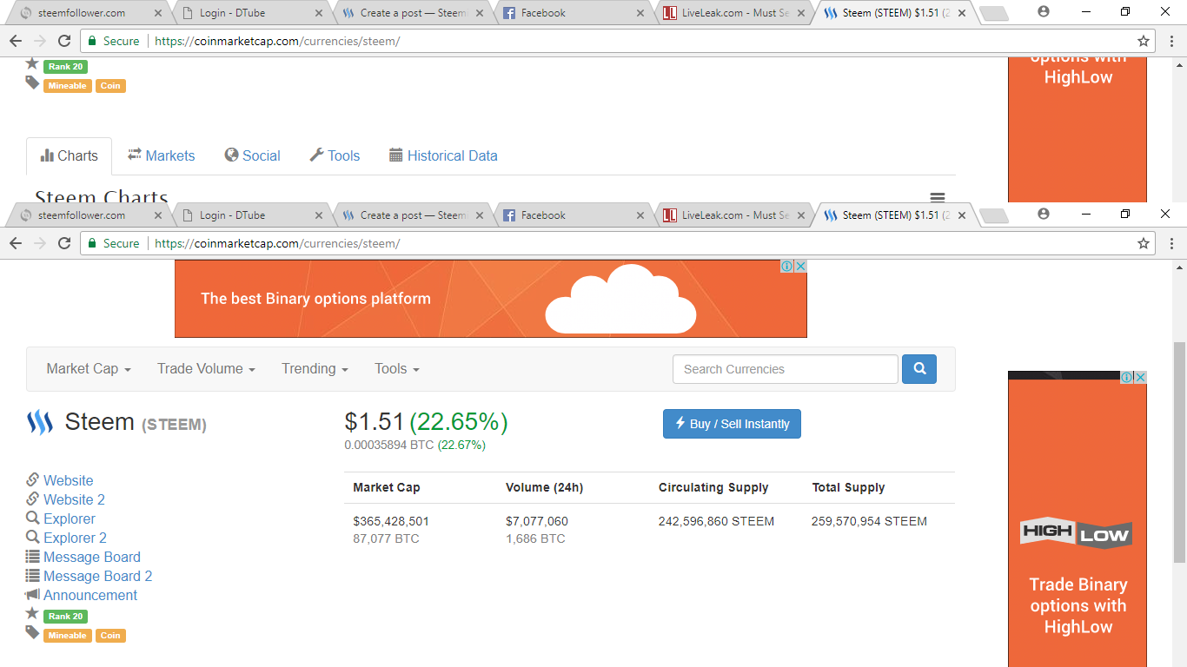Open profile icon in lower browser window
The image size is (1187, 667).
1044,214
